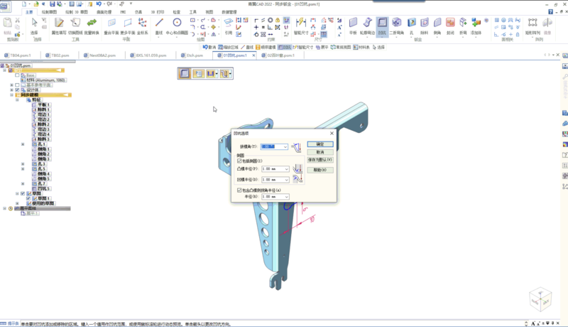Uncheck 包括倒圆 include rounding checkbox
The image size is (568, 327).
[239, 161]
